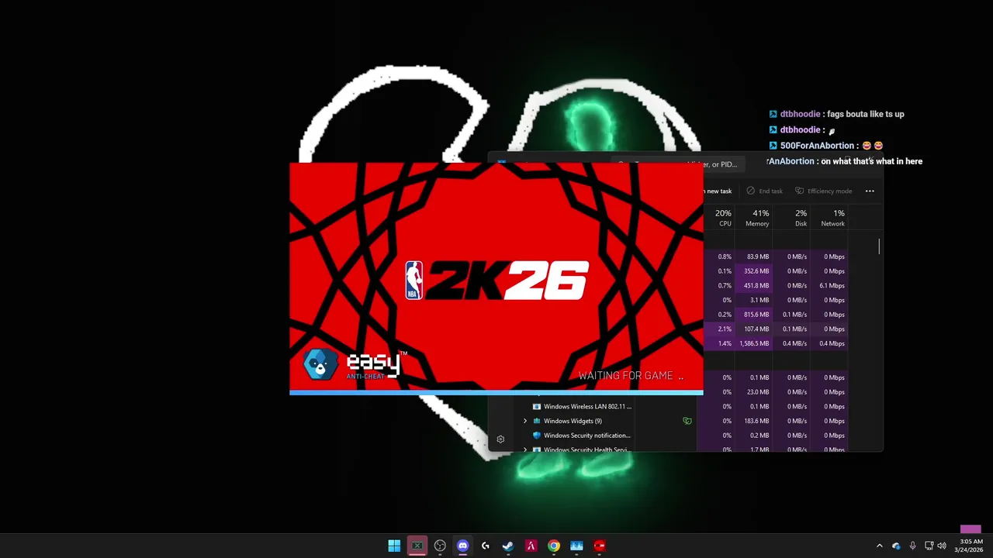
Task: Click the 6.1 Mbps network cell
Action: coord(830,285)
